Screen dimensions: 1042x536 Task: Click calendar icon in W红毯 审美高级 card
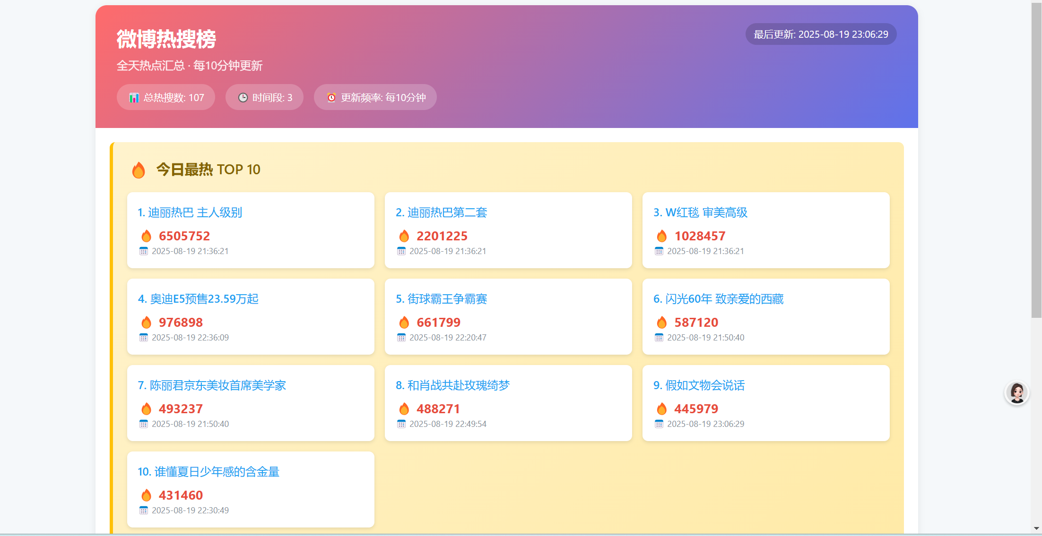(659, 251)
